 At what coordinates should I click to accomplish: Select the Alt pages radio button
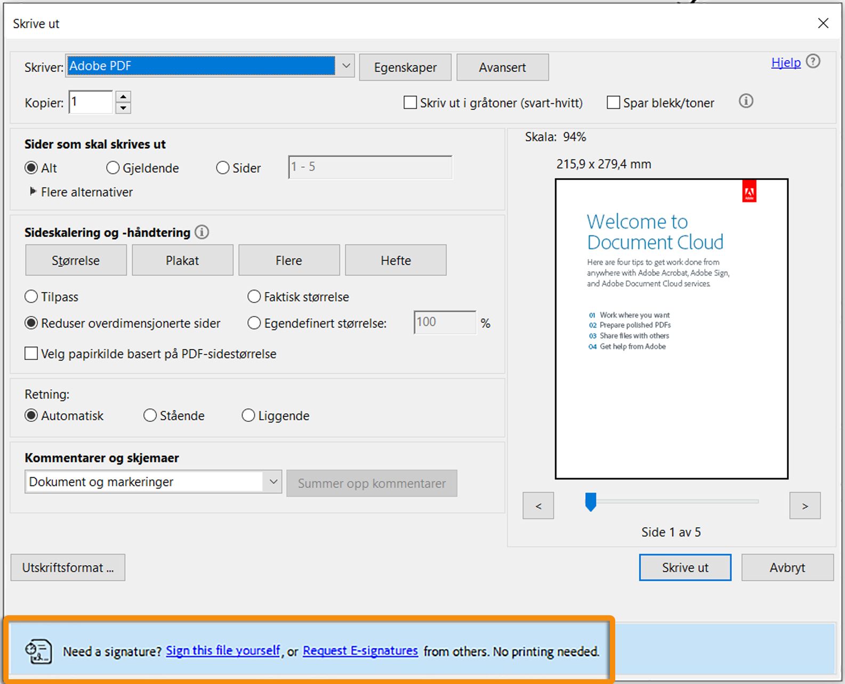click(31, 168)
